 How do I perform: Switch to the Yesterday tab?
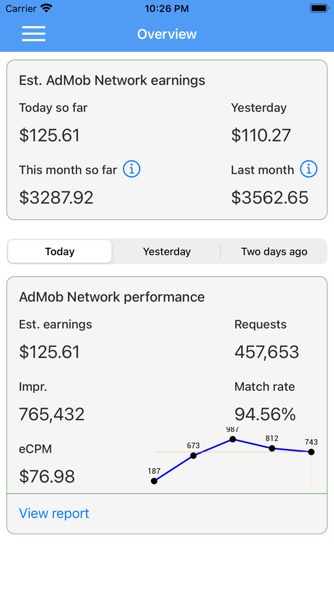coord(167,251)
